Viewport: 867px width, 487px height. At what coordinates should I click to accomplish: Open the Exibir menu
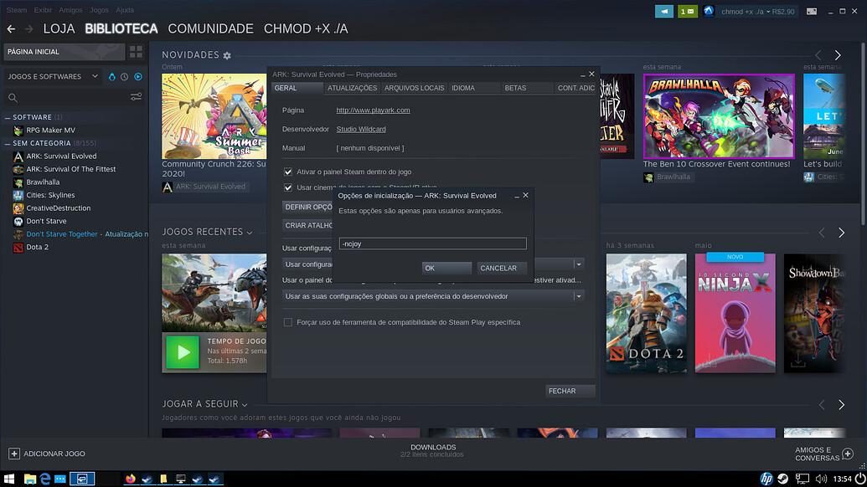tap(43, 10)
